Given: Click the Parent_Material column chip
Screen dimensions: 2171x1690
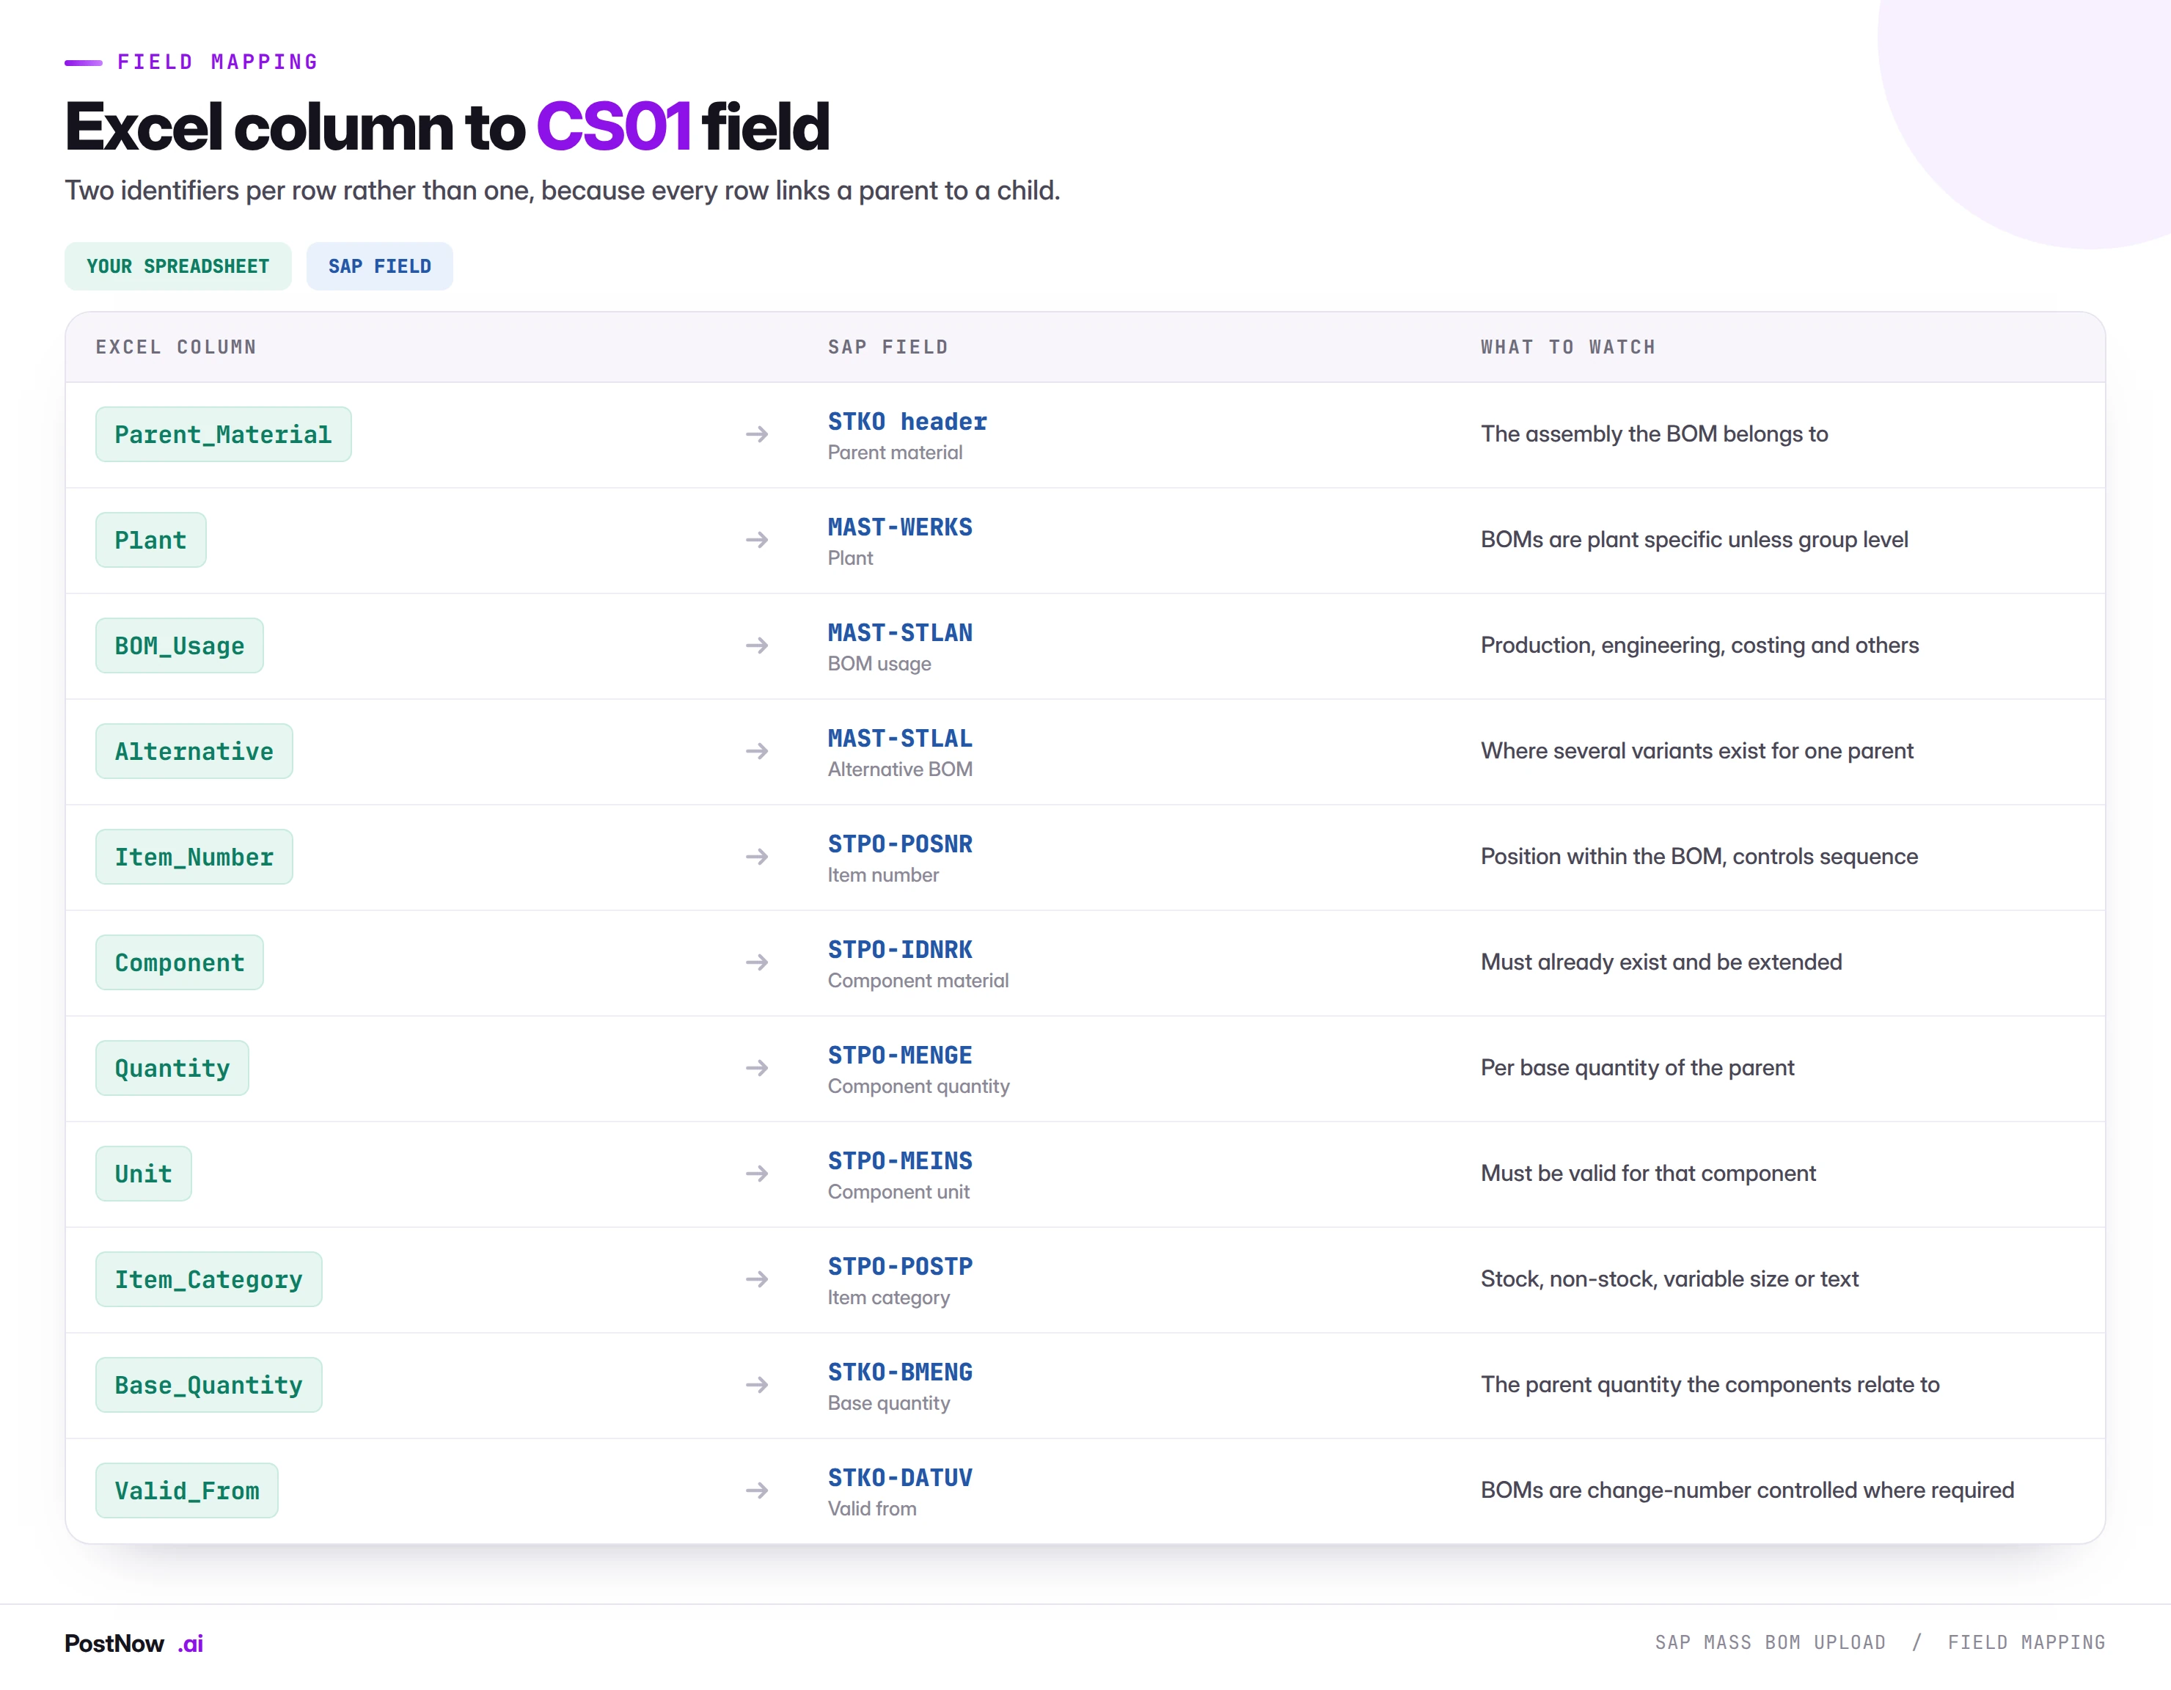Looking at the screenshot, I should (224, 434).
